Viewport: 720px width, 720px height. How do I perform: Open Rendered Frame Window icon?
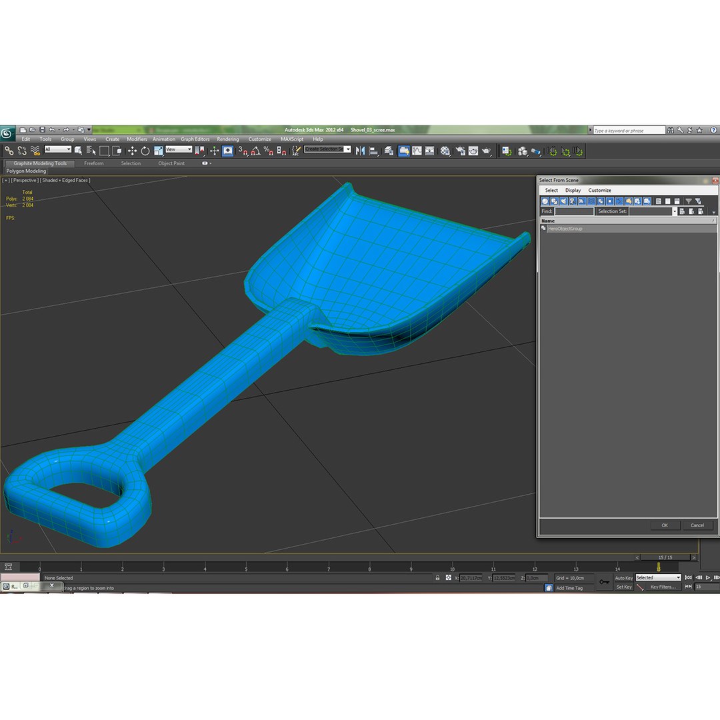473,151
